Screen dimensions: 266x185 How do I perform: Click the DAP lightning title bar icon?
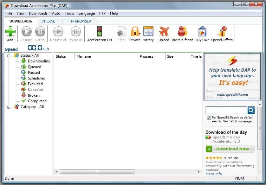click(7, 6)
